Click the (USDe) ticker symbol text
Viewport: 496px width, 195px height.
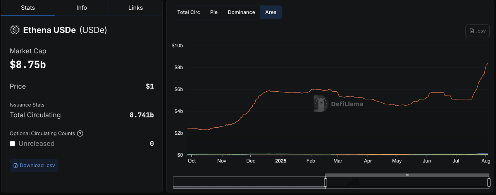coord(93,30)
